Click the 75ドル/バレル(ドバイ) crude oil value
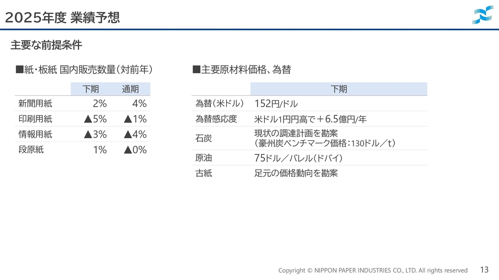 pos(298,158)
